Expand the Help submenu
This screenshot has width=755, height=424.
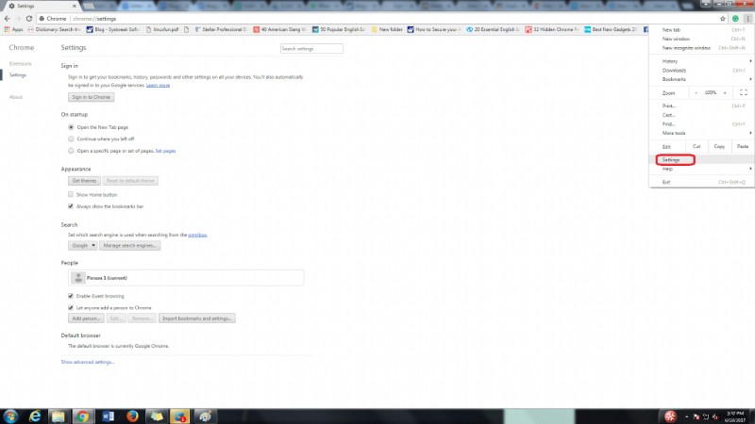[702, 169]
